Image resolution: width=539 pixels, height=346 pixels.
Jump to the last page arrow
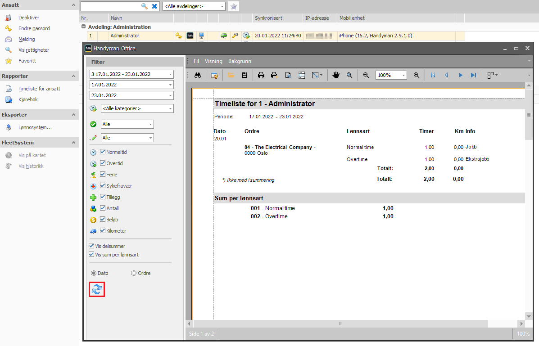click(473, 75)
